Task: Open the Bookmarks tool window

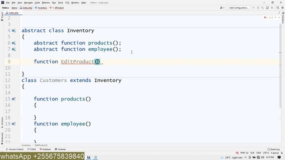Action: pos(2,138)
